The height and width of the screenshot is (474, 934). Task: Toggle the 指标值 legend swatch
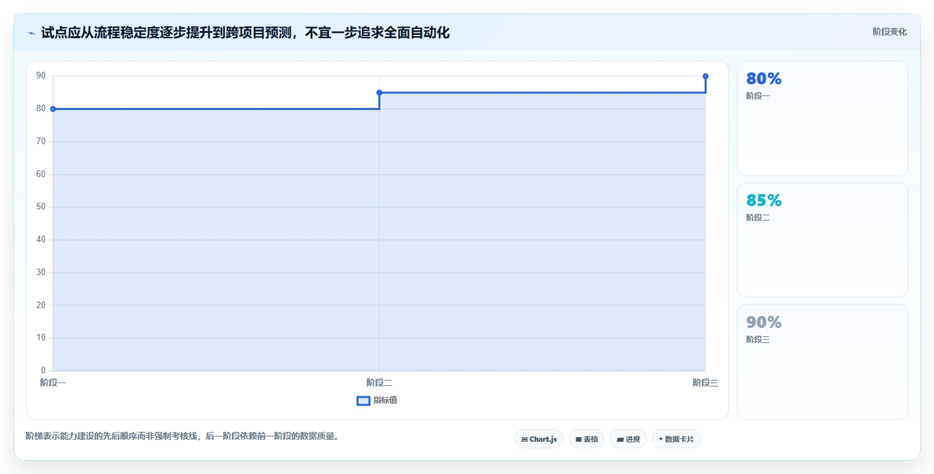pos(363,400)
